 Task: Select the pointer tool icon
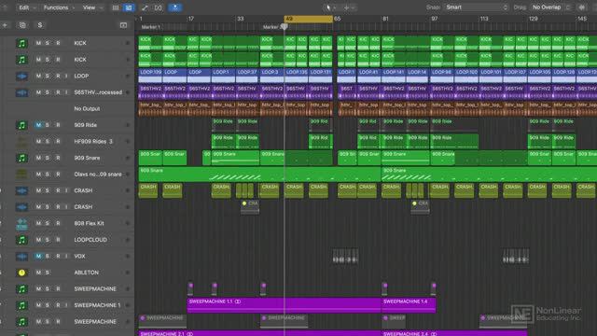(328, 7)
